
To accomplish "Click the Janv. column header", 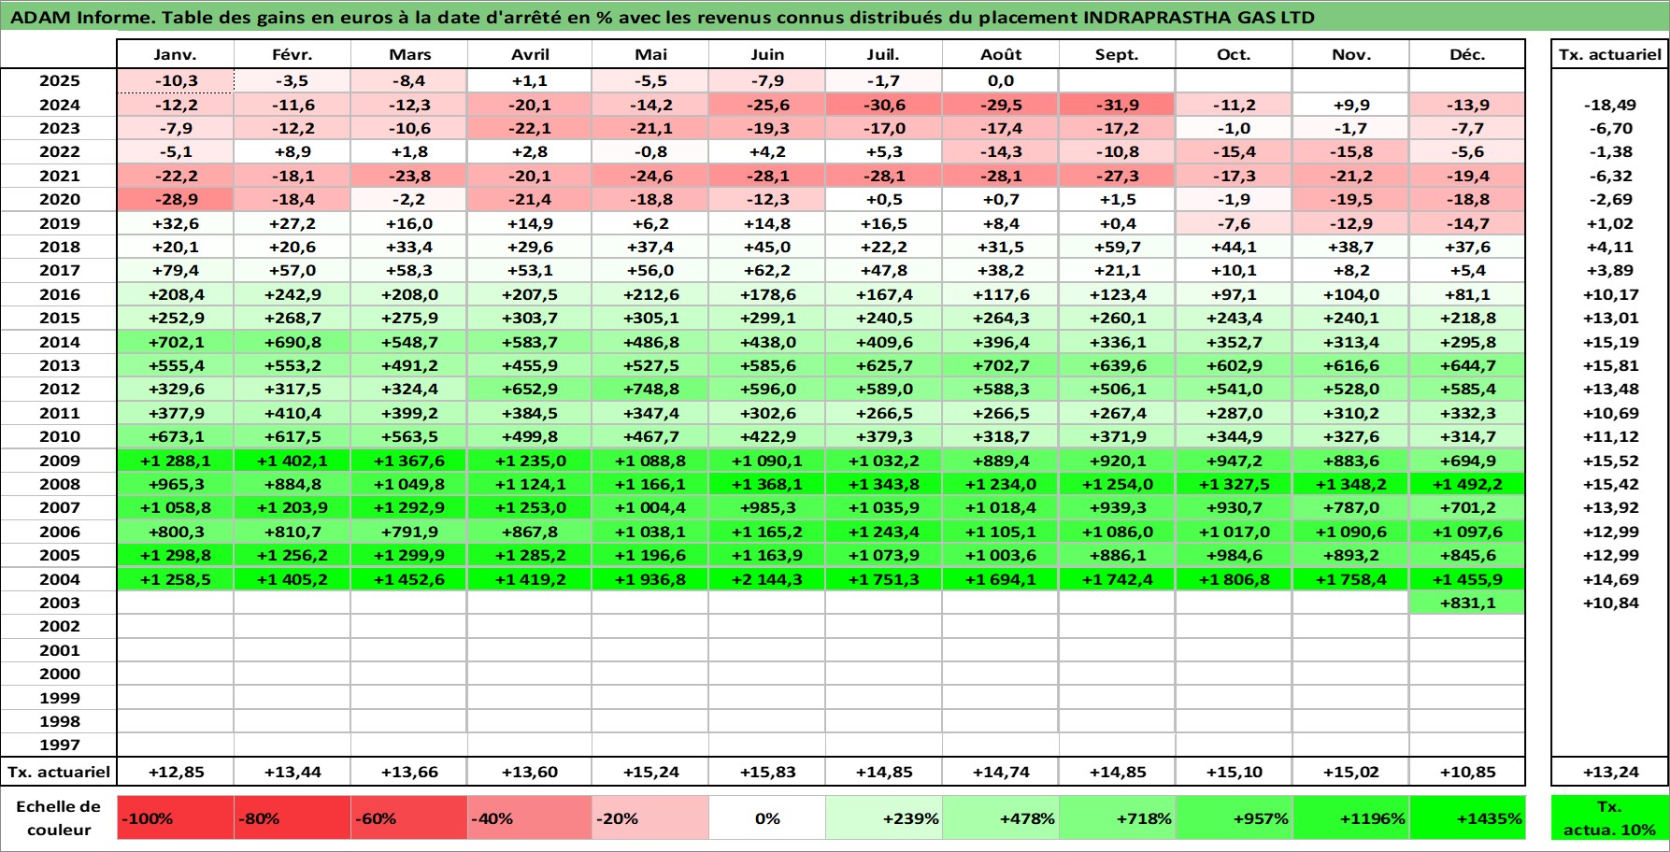I will click(x=176, y=54).
